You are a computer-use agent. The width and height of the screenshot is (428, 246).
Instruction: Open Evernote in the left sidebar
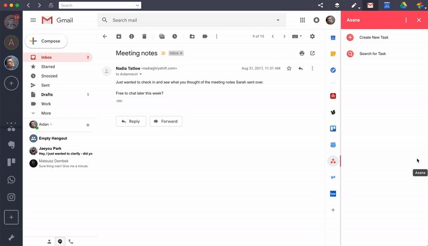[x=11, y=145]
